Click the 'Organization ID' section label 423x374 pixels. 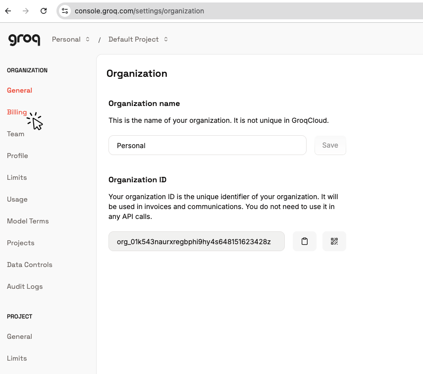point(137,180)
